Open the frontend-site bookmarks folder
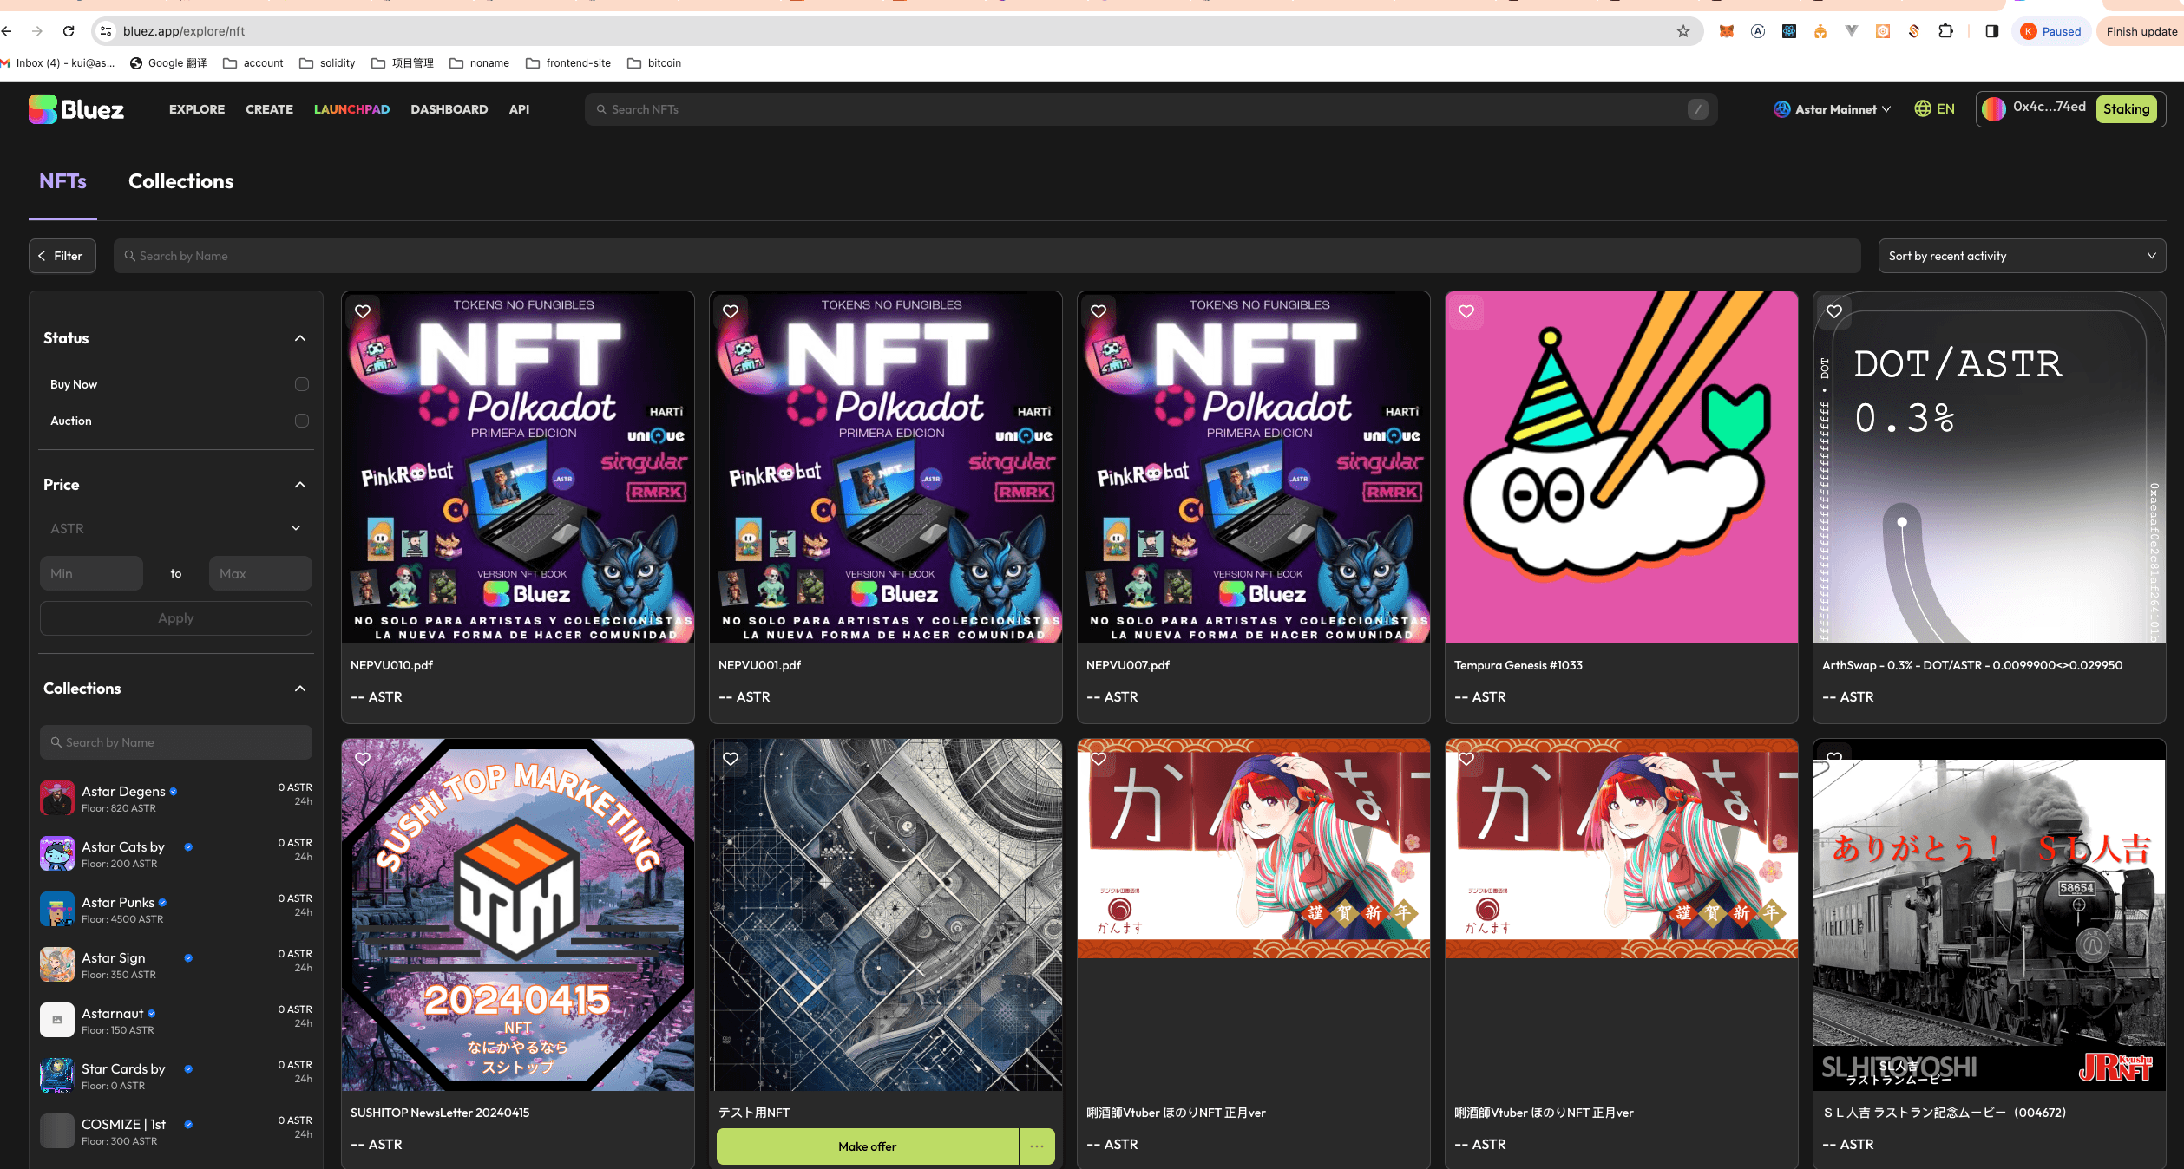Viewport: 2184px width, 1169px height. (x=568, y=63)
